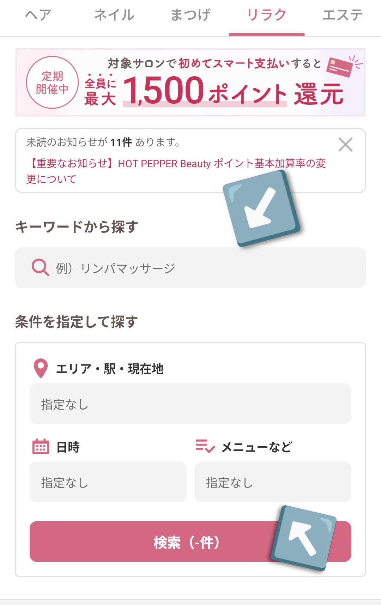Switch to the ネイル tab

click(x=114, y=16)
